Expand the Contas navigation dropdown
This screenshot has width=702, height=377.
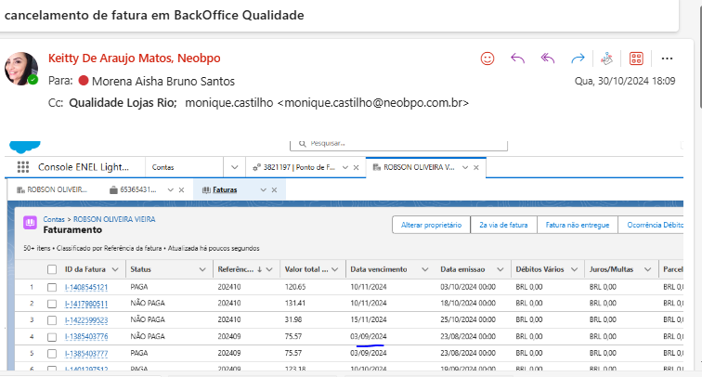[x=234, y=167]
